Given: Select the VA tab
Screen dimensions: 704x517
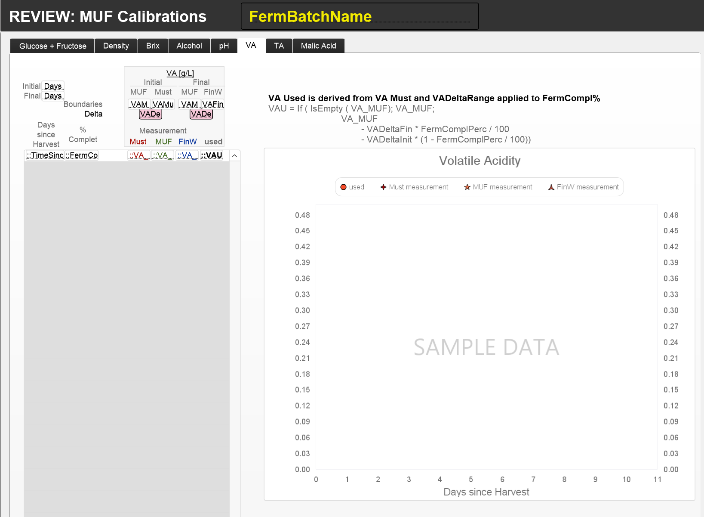Looking at the screenshot, I should (251, 45).
